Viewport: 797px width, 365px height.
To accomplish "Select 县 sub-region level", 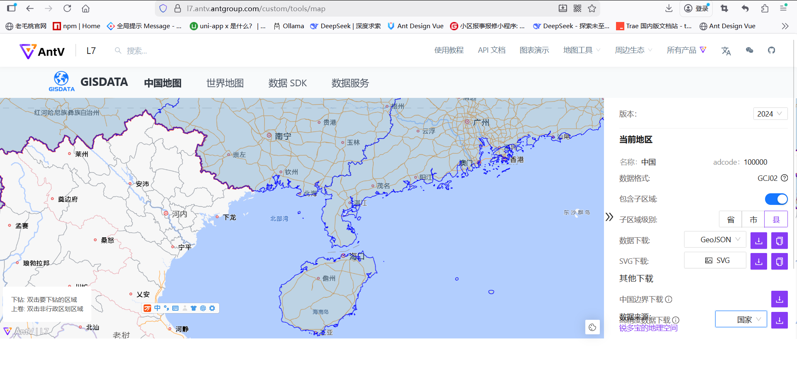I will click(776, 219).
